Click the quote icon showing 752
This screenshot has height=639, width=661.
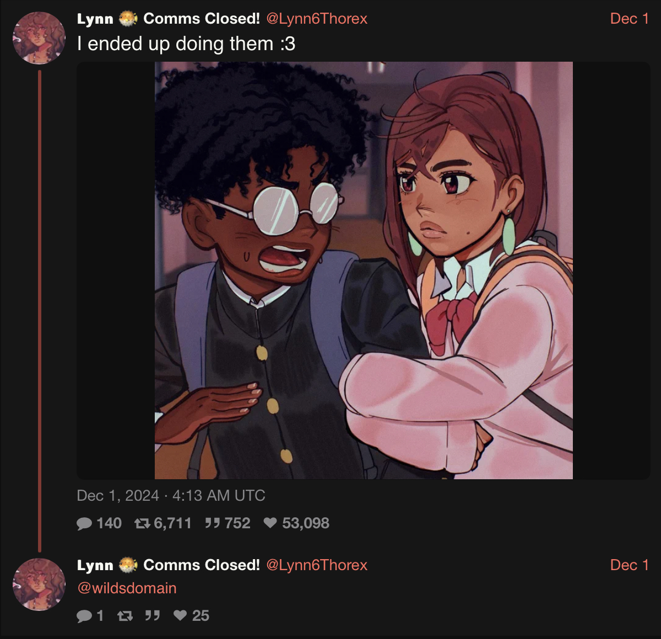tap(213, 523)
